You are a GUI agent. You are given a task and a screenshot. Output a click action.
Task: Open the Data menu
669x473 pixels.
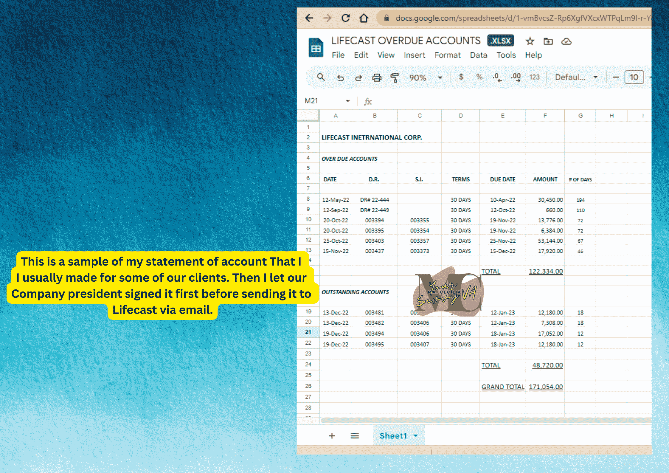478,55
